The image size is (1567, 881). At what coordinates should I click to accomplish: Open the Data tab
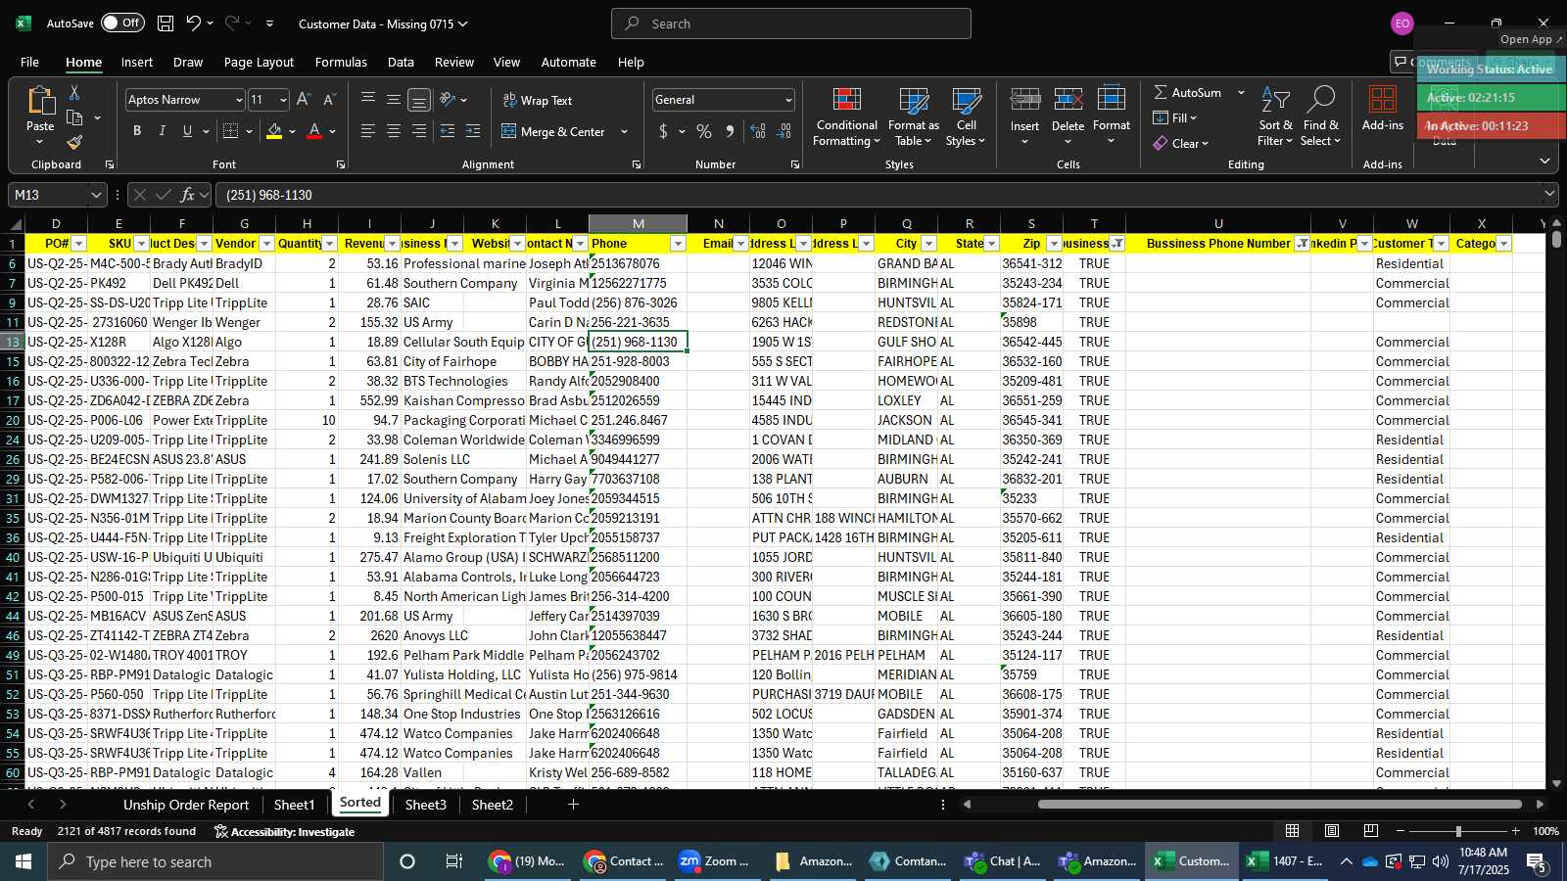click(x=401, y=62)
